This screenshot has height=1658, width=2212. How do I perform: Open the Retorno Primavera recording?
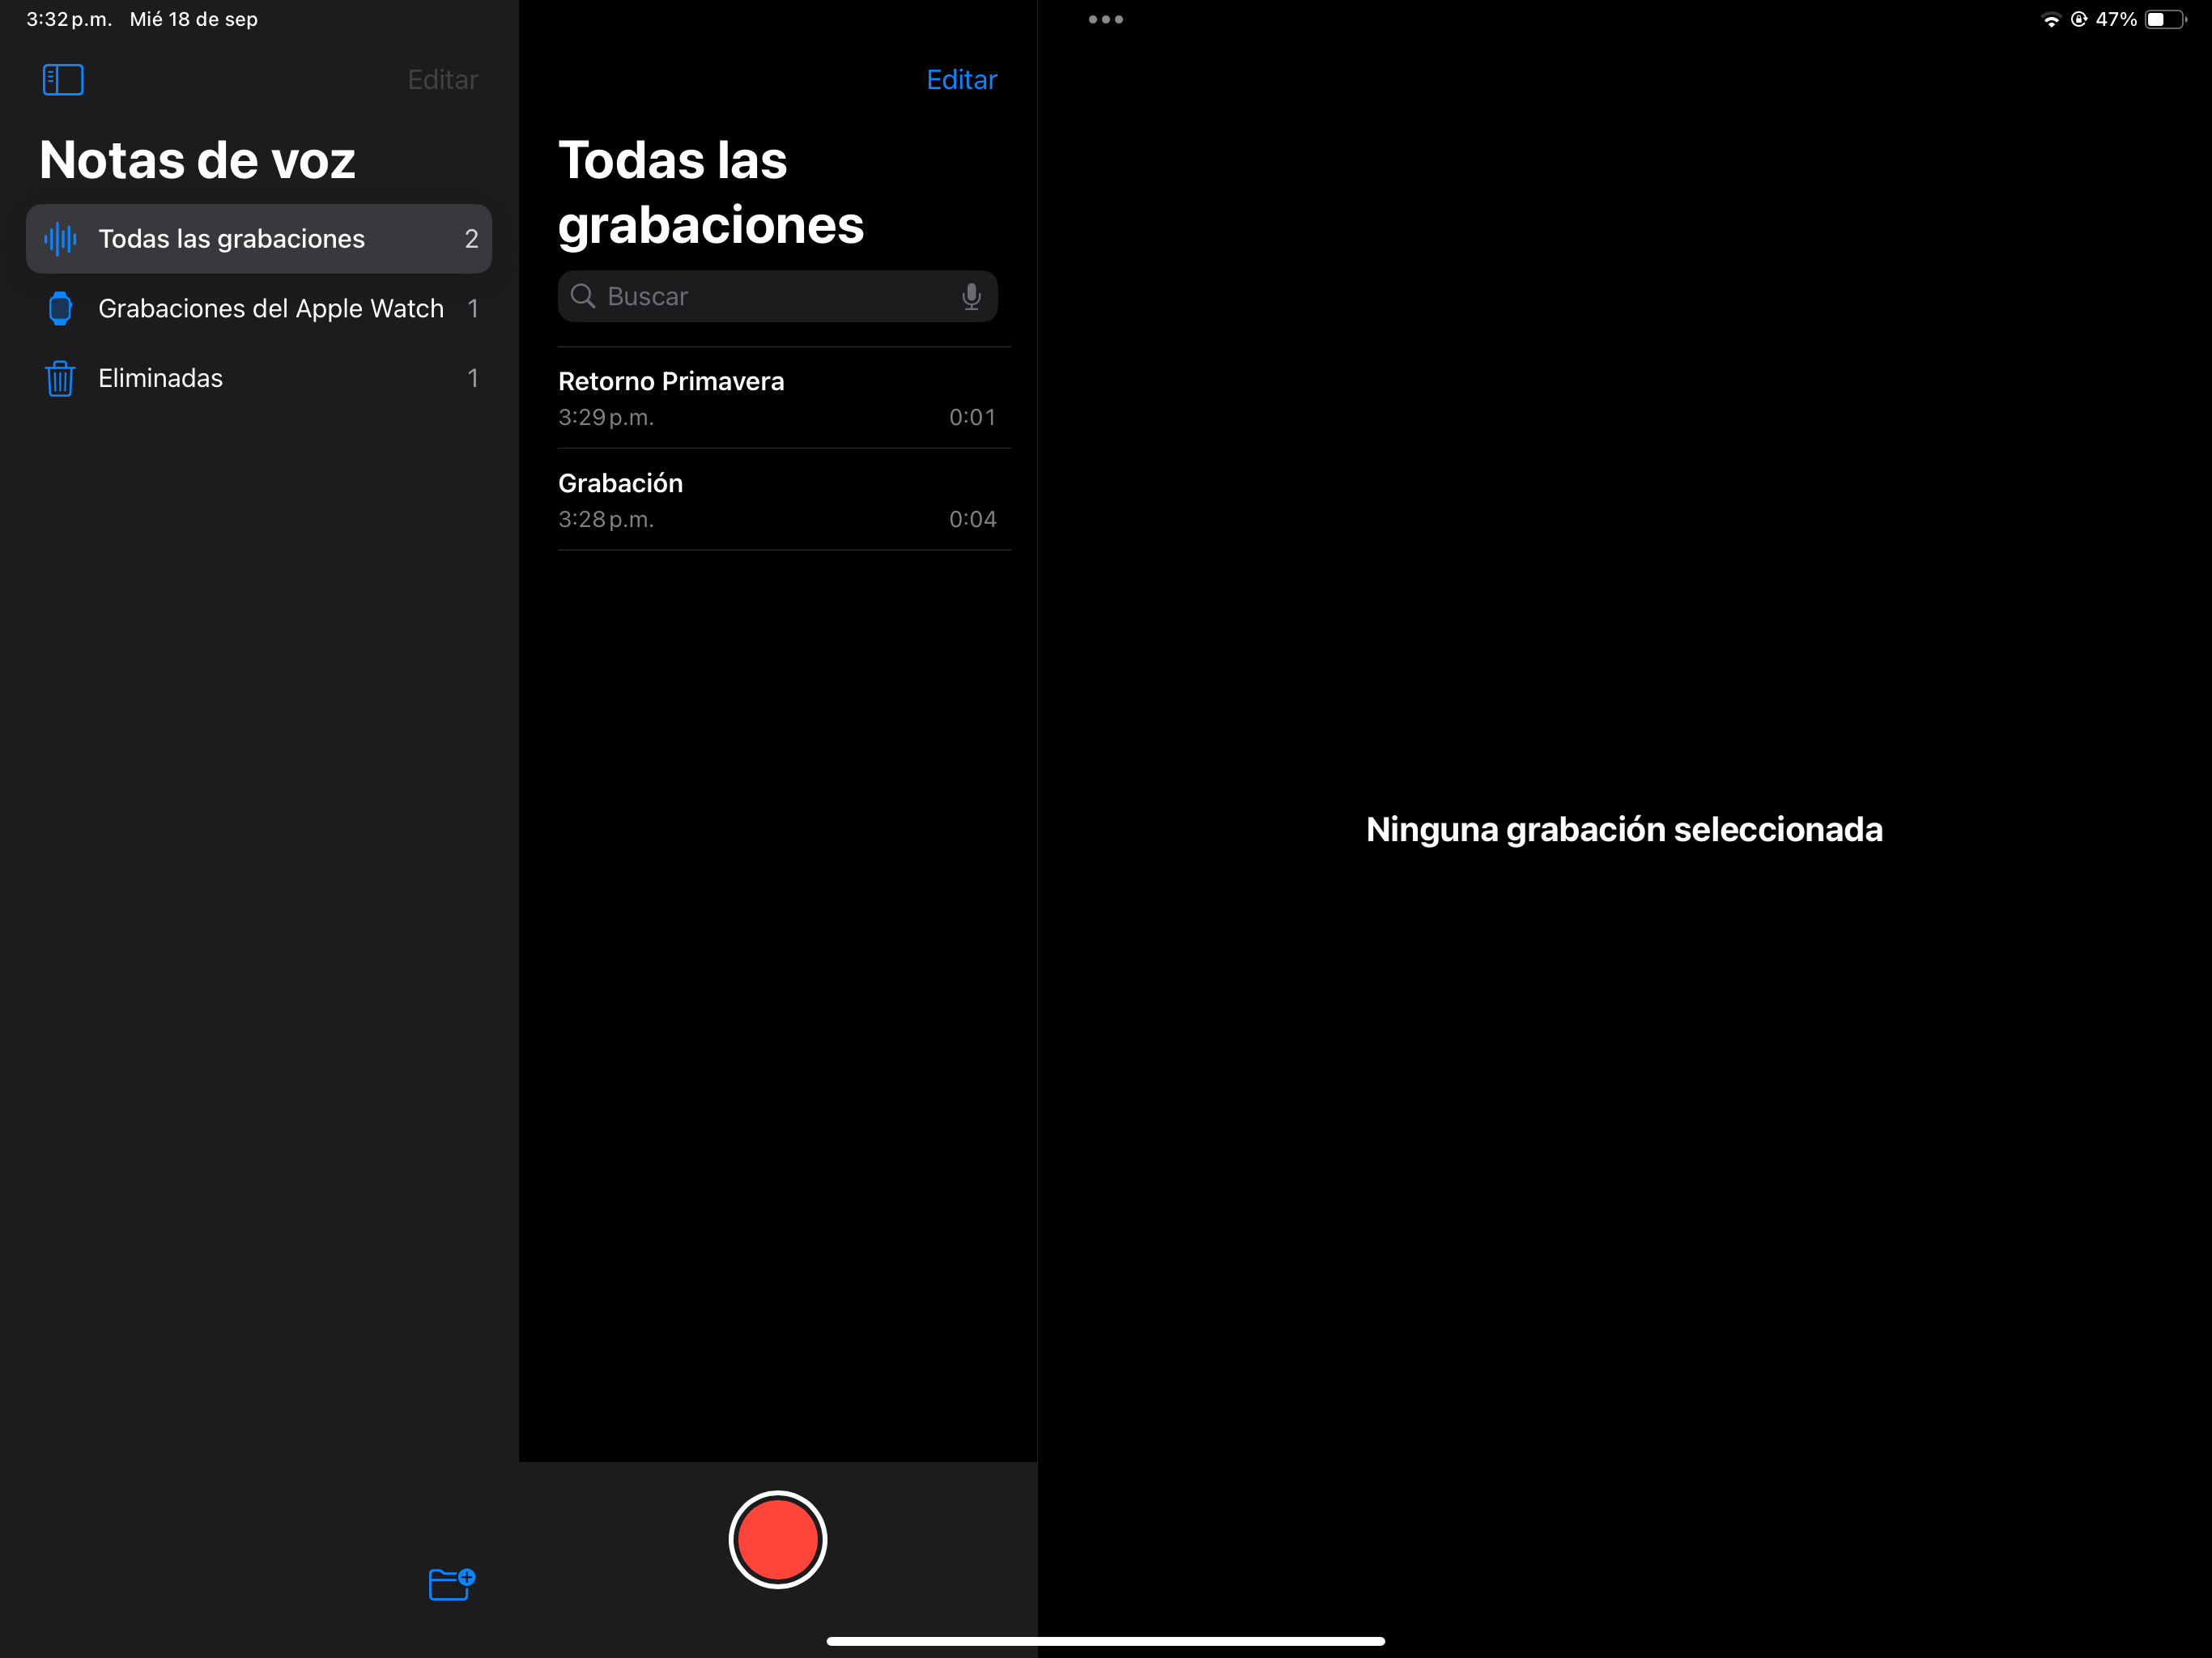pyautogui.click(x=776, y=398)
